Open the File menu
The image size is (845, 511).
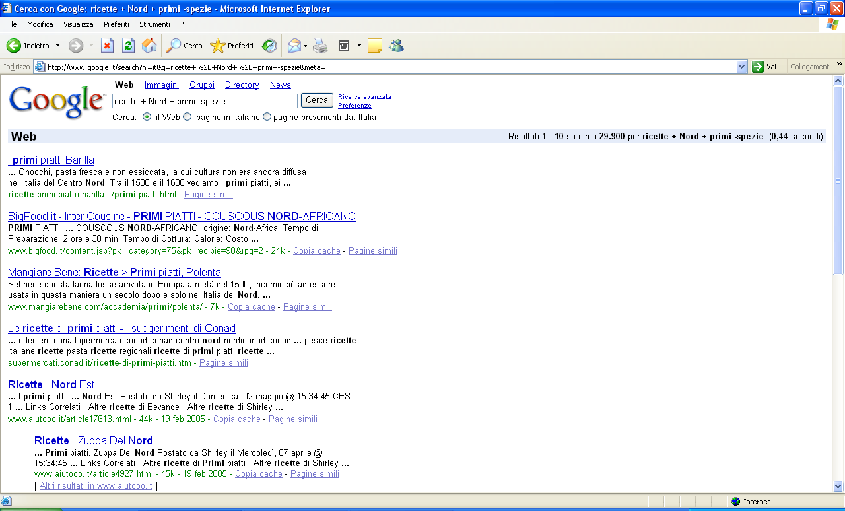pyautogui.click(x=11, y=24)
